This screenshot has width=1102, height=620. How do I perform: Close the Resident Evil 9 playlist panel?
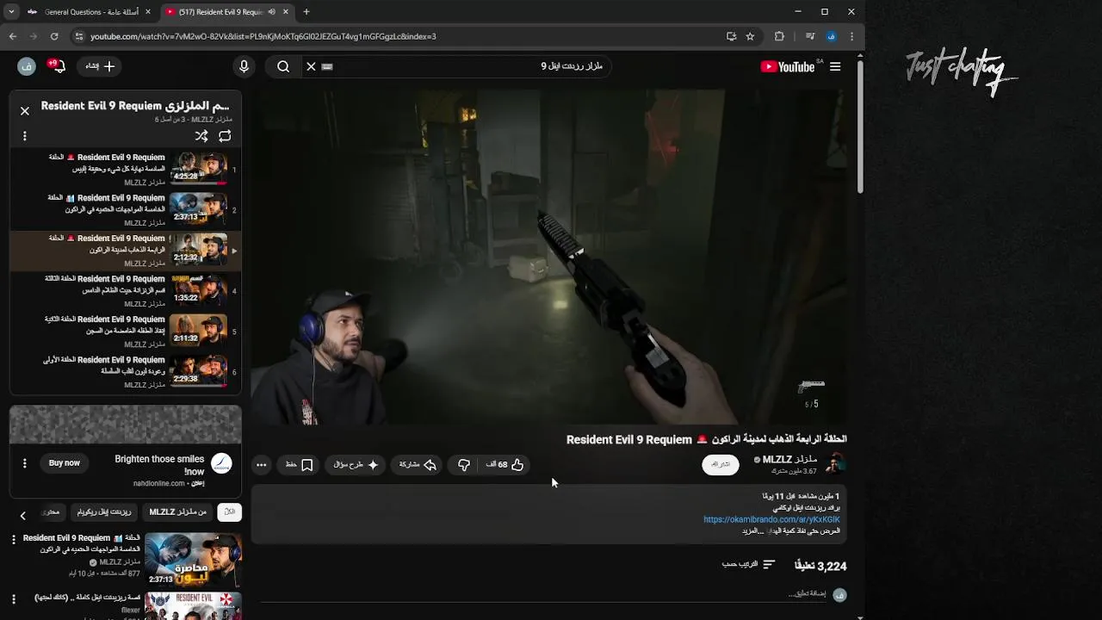point(25,110)
